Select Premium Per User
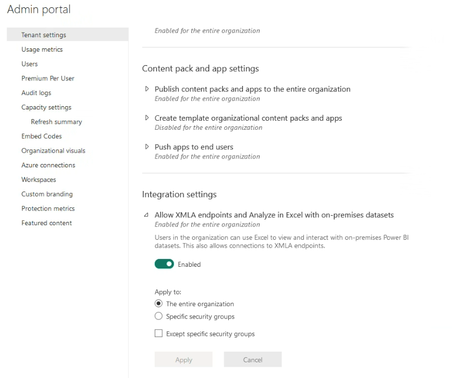 pos(48,78)
